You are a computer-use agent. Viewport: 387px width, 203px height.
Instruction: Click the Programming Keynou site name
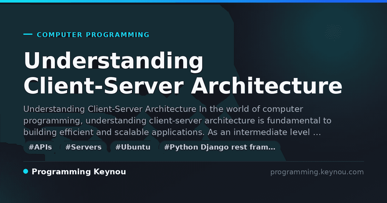coord(79,172)
